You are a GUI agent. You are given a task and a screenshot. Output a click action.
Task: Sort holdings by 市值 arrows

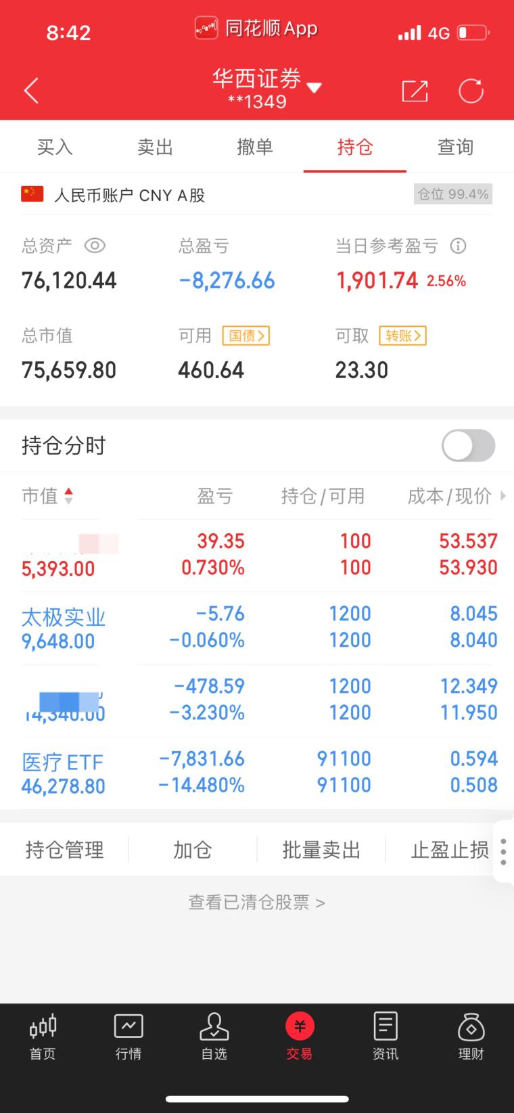click(68, 496)
